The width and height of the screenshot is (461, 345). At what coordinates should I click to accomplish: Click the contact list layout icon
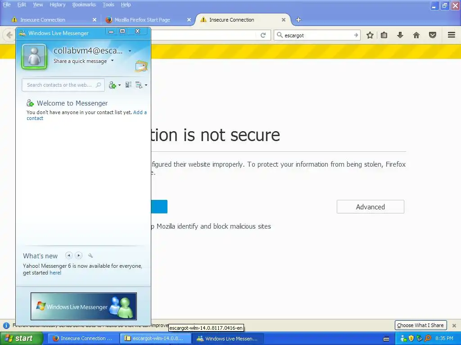[x=128, y=85]
